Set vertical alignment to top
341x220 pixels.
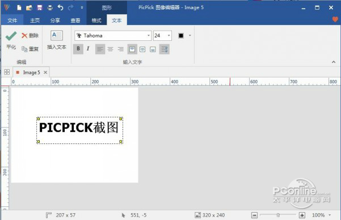click(x=132, y=49)
